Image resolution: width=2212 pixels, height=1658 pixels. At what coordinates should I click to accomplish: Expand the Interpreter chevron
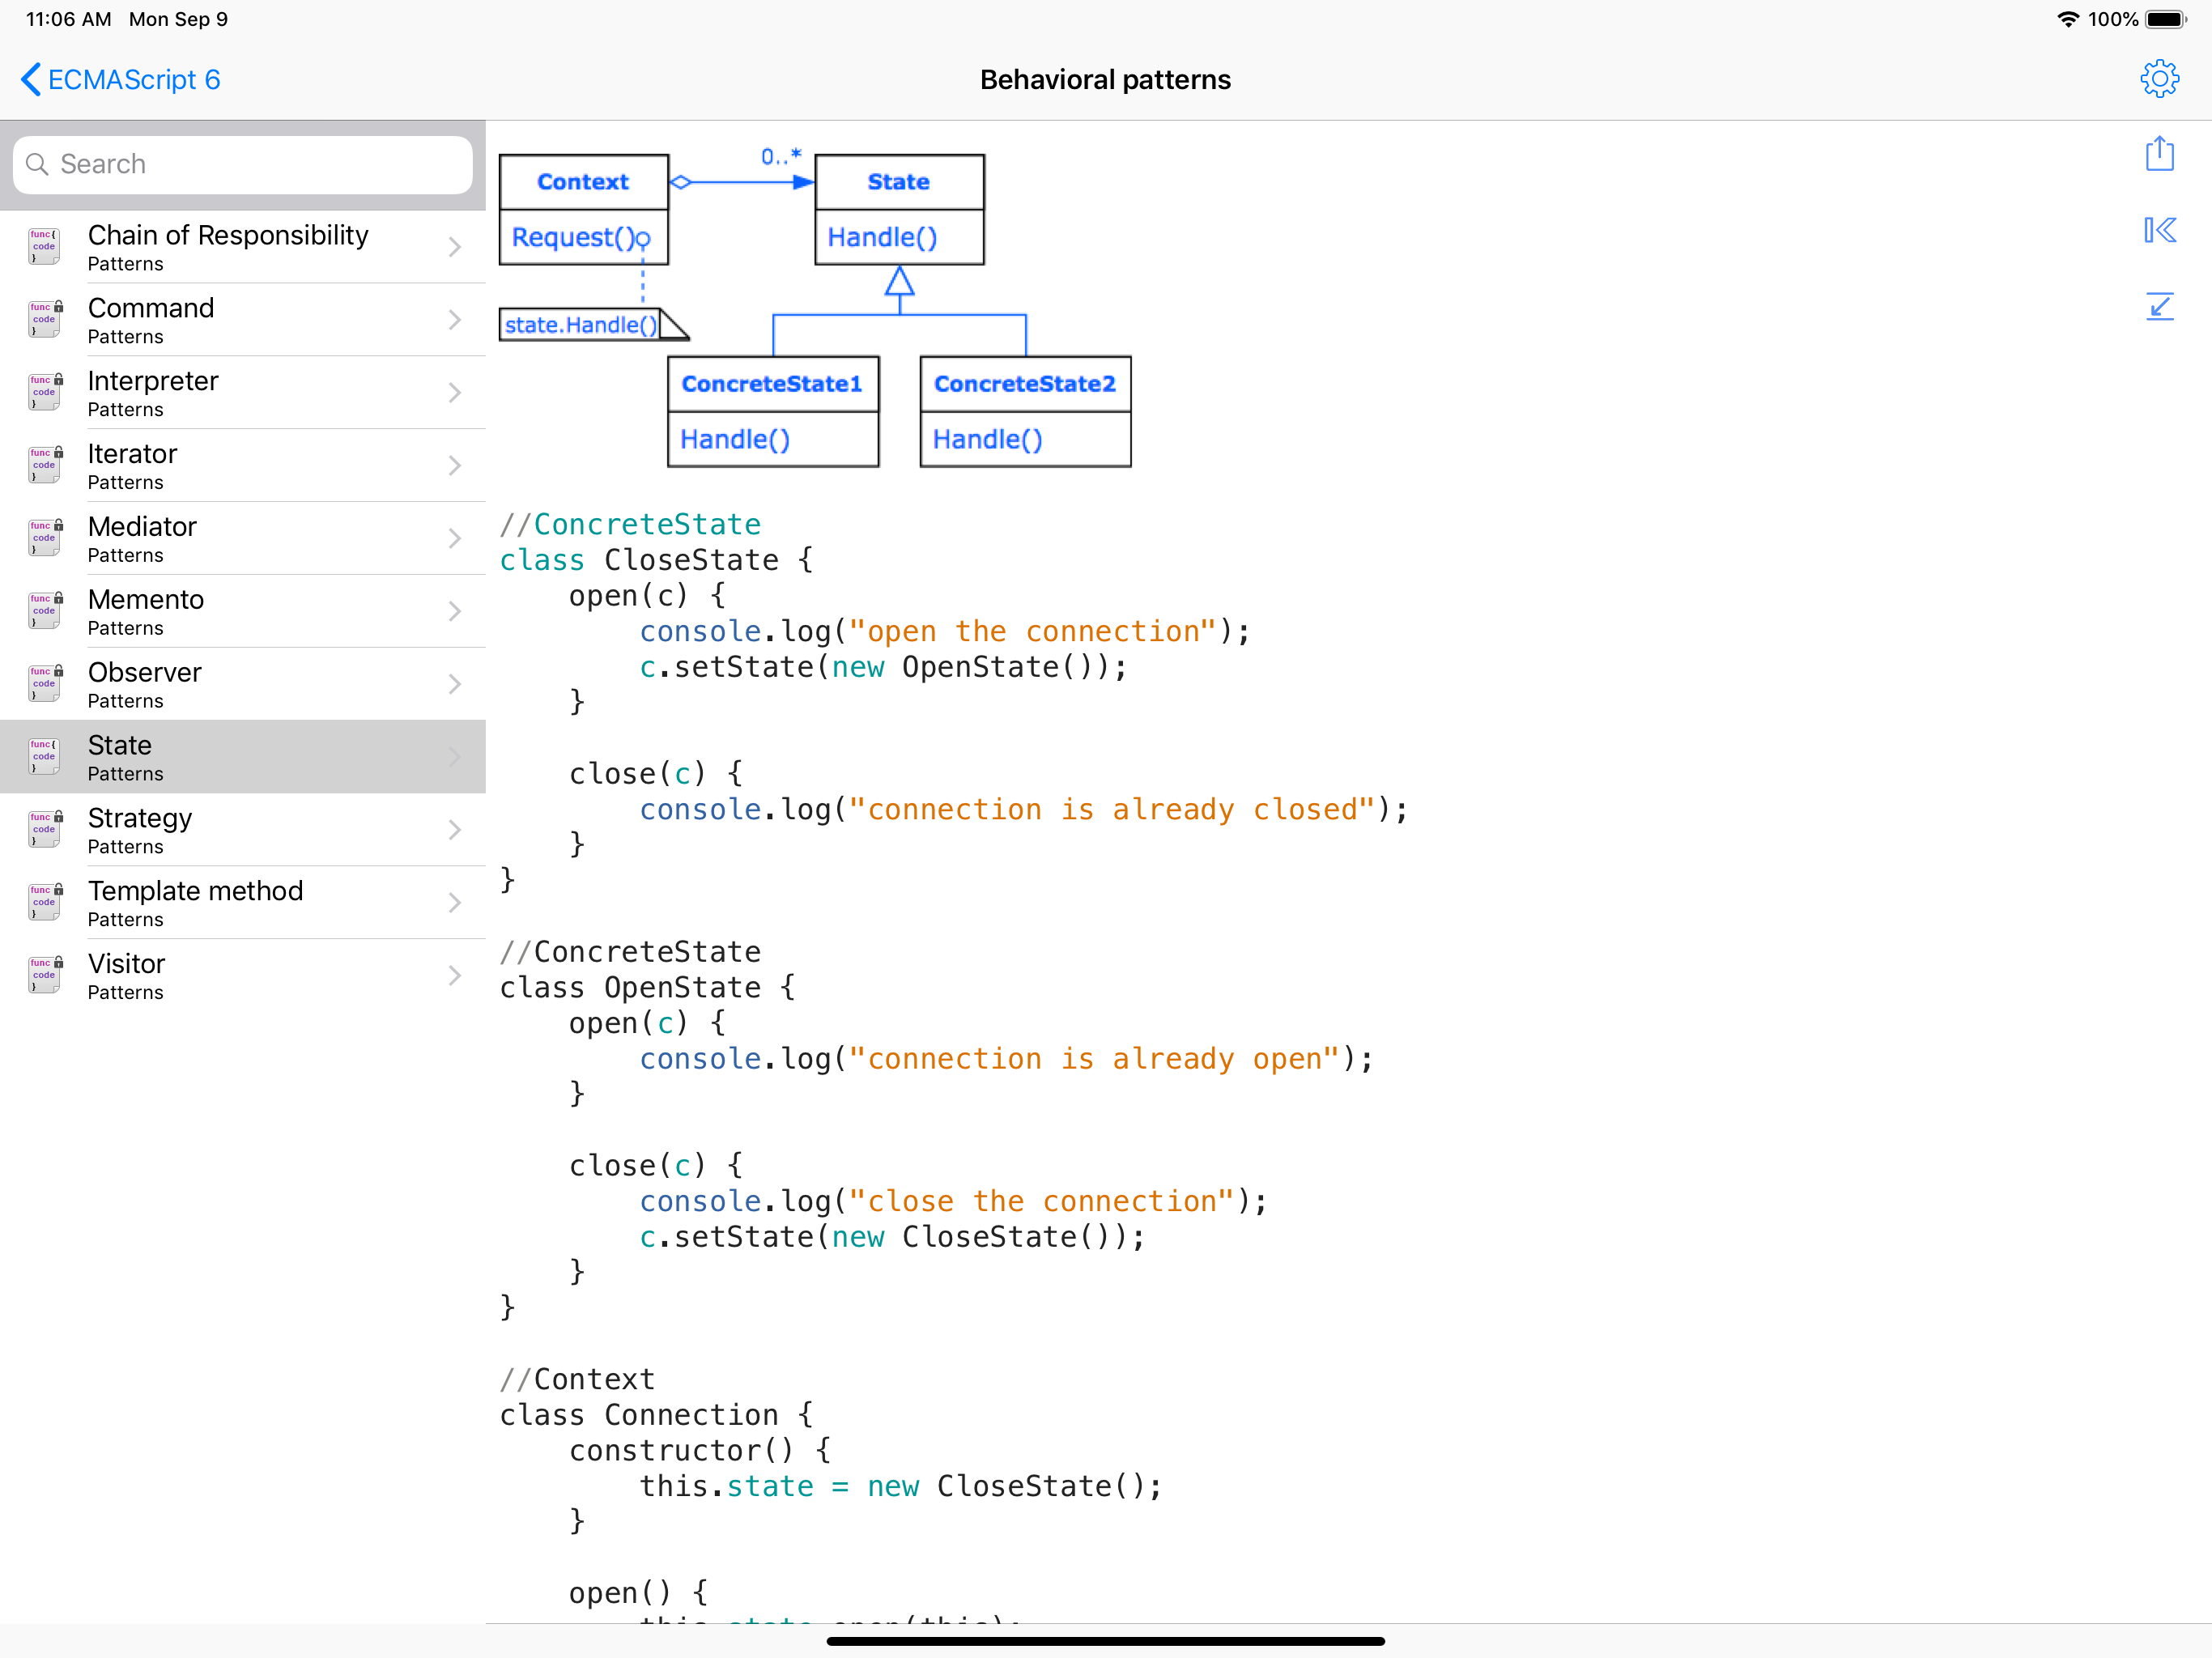point(455,393)
